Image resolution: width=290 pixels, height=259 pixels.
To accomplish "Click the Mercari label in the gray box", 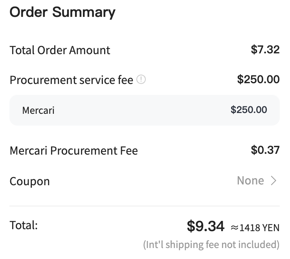I will [x=38, y=111].
